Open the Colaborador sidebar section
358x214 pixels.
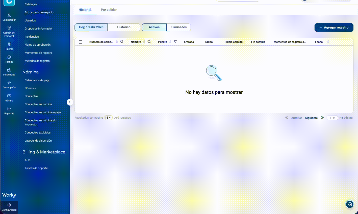9,17
